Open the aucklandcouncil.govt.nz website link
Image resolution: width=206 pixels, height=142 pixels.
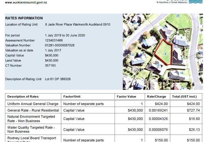(x=26, y=2)
